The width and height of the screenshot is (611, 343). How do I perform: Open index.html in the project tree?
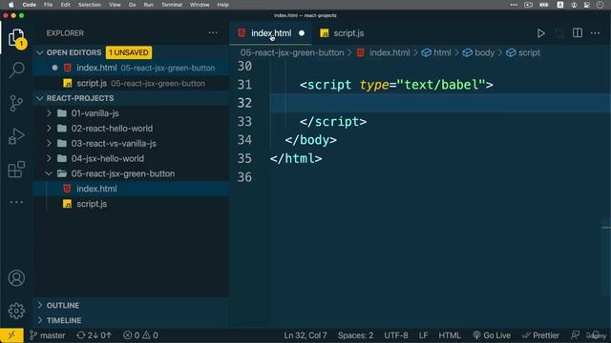pyautogui.click(x=131, y=189)
